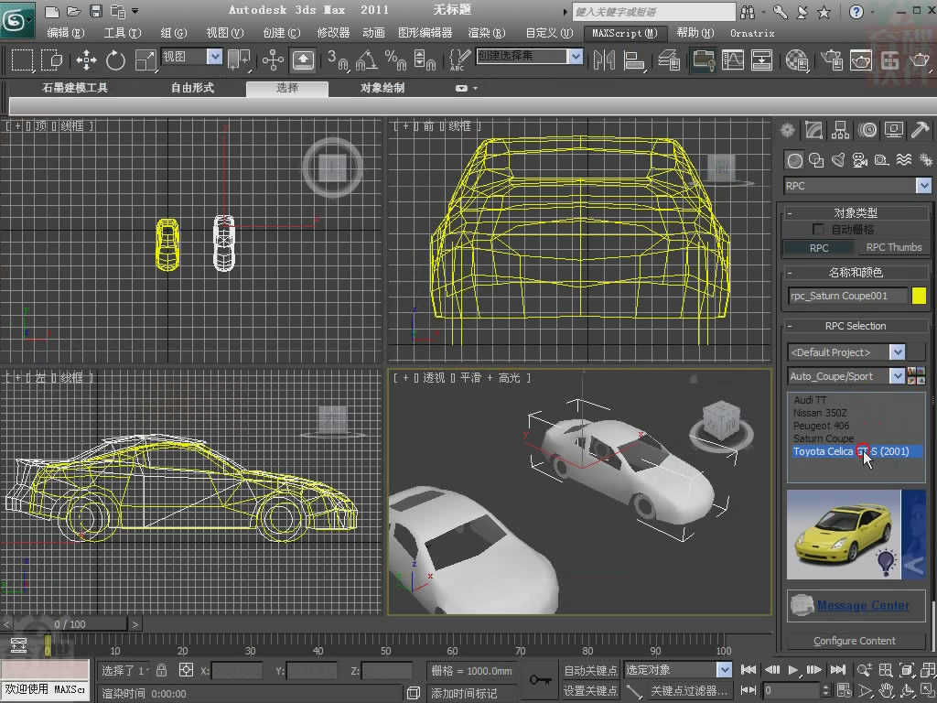This screenshot has height=703, width=937.
Task: Click the yellow Toyota Celica preview thumbnail
Action: (843, 535)
